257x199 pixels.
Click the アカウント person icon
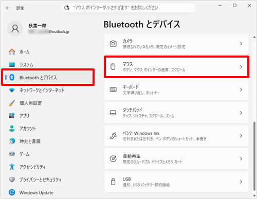coord(12,129)
